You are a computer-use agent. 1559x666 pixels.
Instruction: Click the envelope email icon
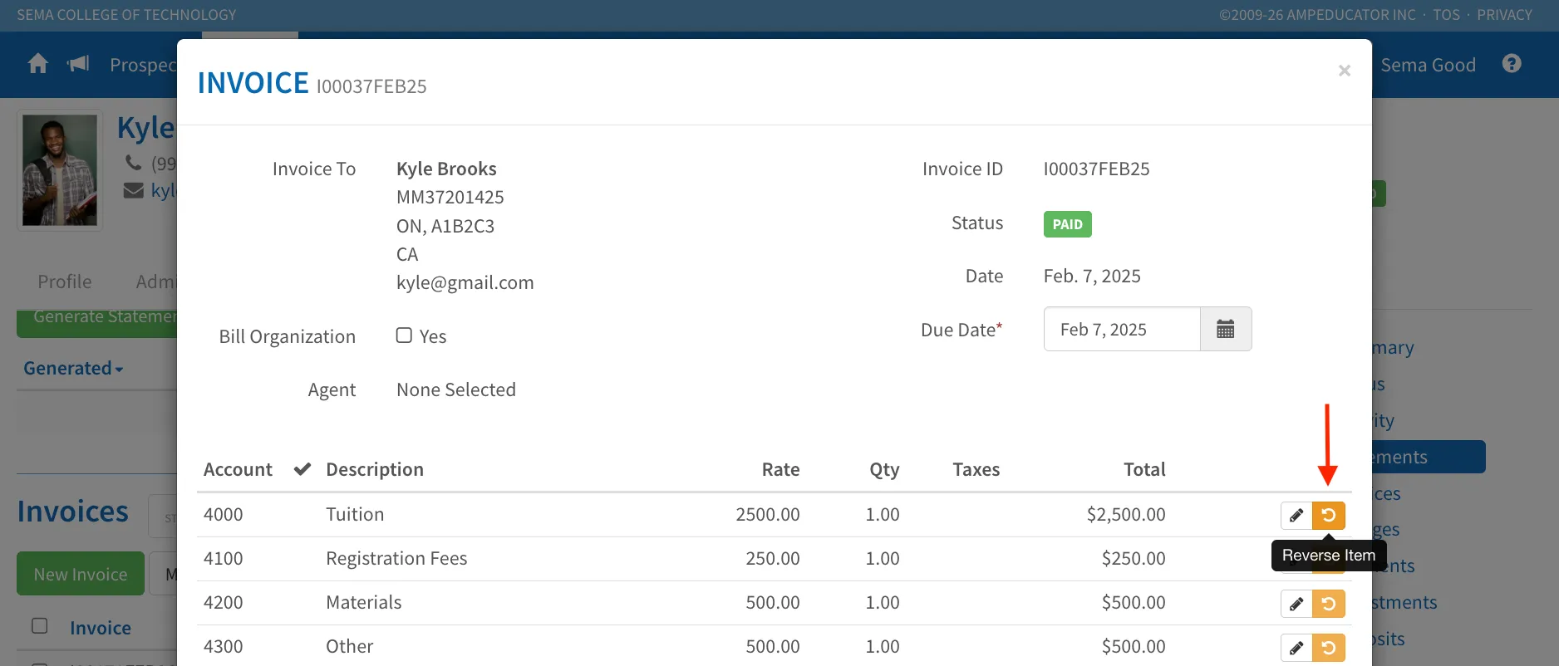133,191
